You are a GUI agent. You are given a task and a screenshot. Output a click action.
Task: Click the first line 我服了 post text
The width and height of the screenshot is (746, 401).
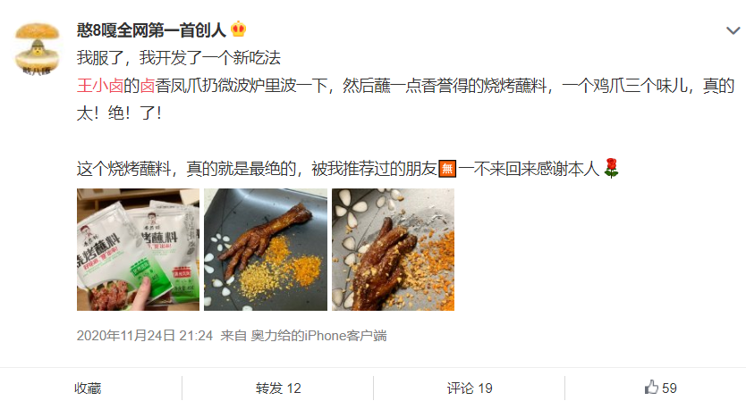point(178,58)
